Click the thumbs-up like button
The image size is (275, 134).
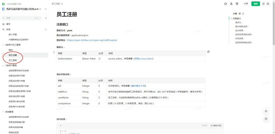coord(266,111)
